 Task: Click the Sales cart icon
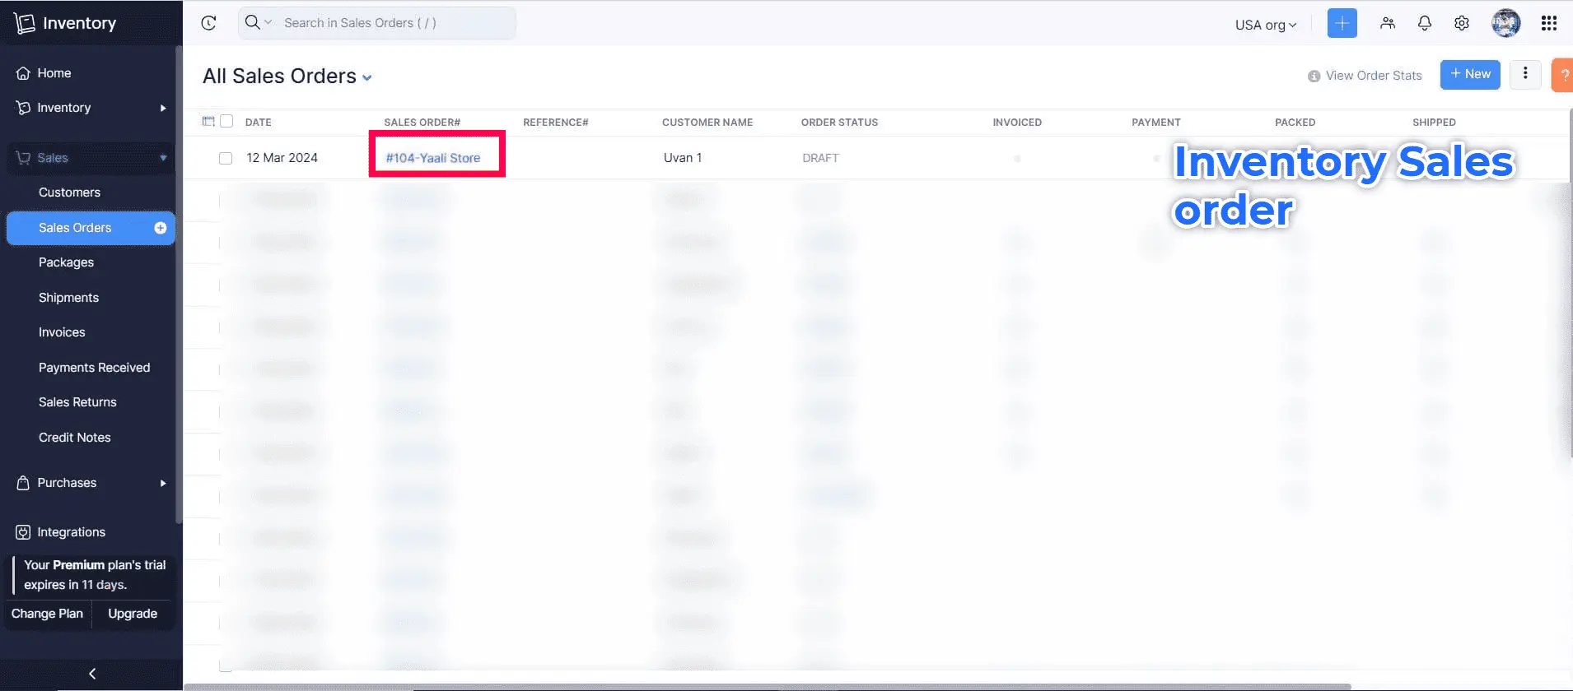tap(23, 158)
